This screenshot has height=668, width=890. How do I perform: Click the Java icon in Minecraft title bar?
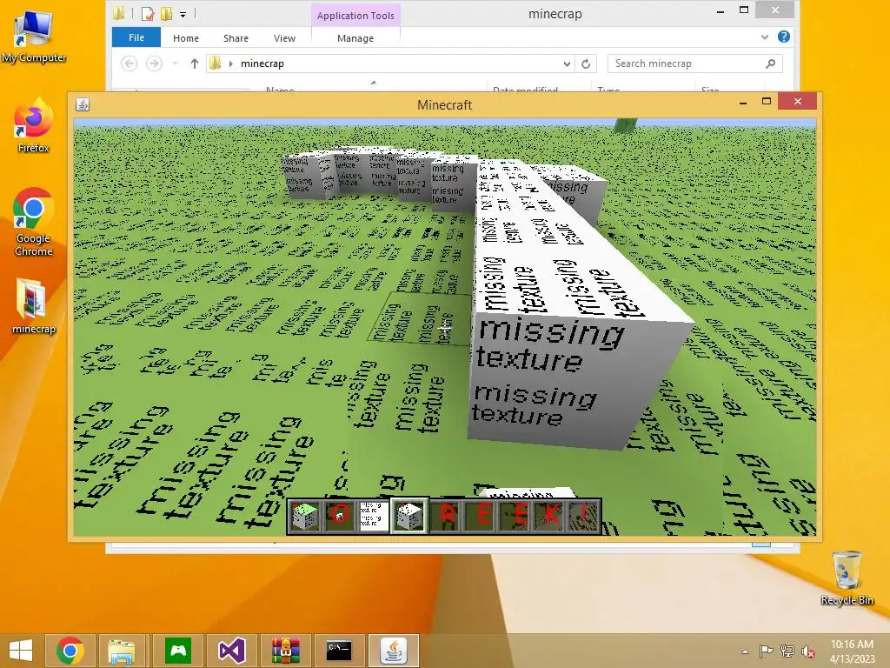click(x=83, y=104)
